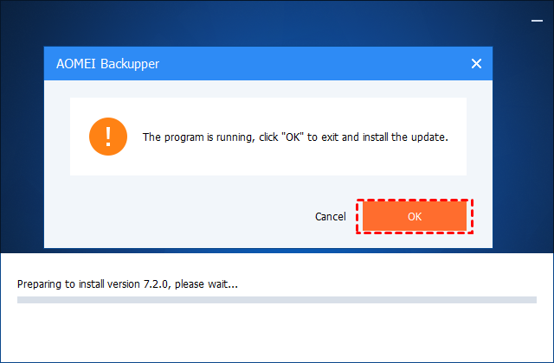This screenshot has width=554, height=363.
Task: Close the AOMEI Backupper dialog
Action: point(475,64)
